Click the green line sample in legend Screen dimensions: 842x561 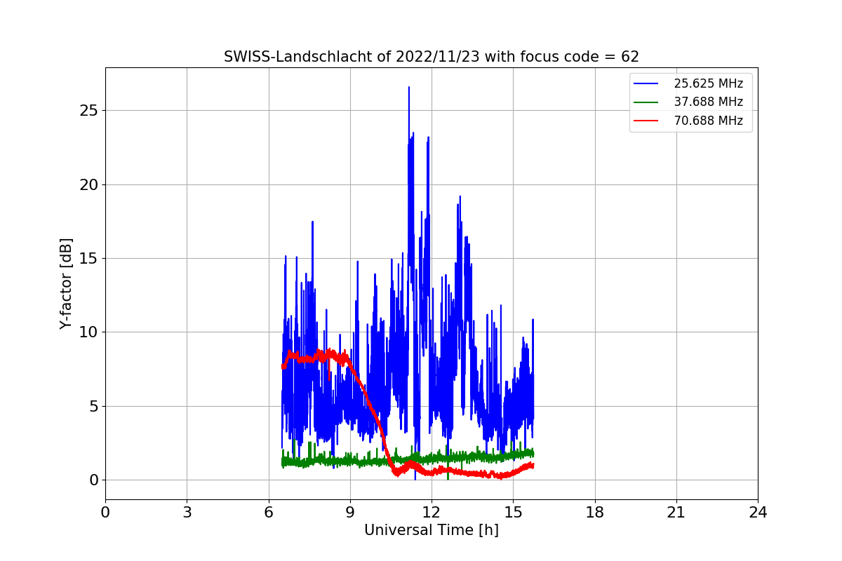click(646, 102)
